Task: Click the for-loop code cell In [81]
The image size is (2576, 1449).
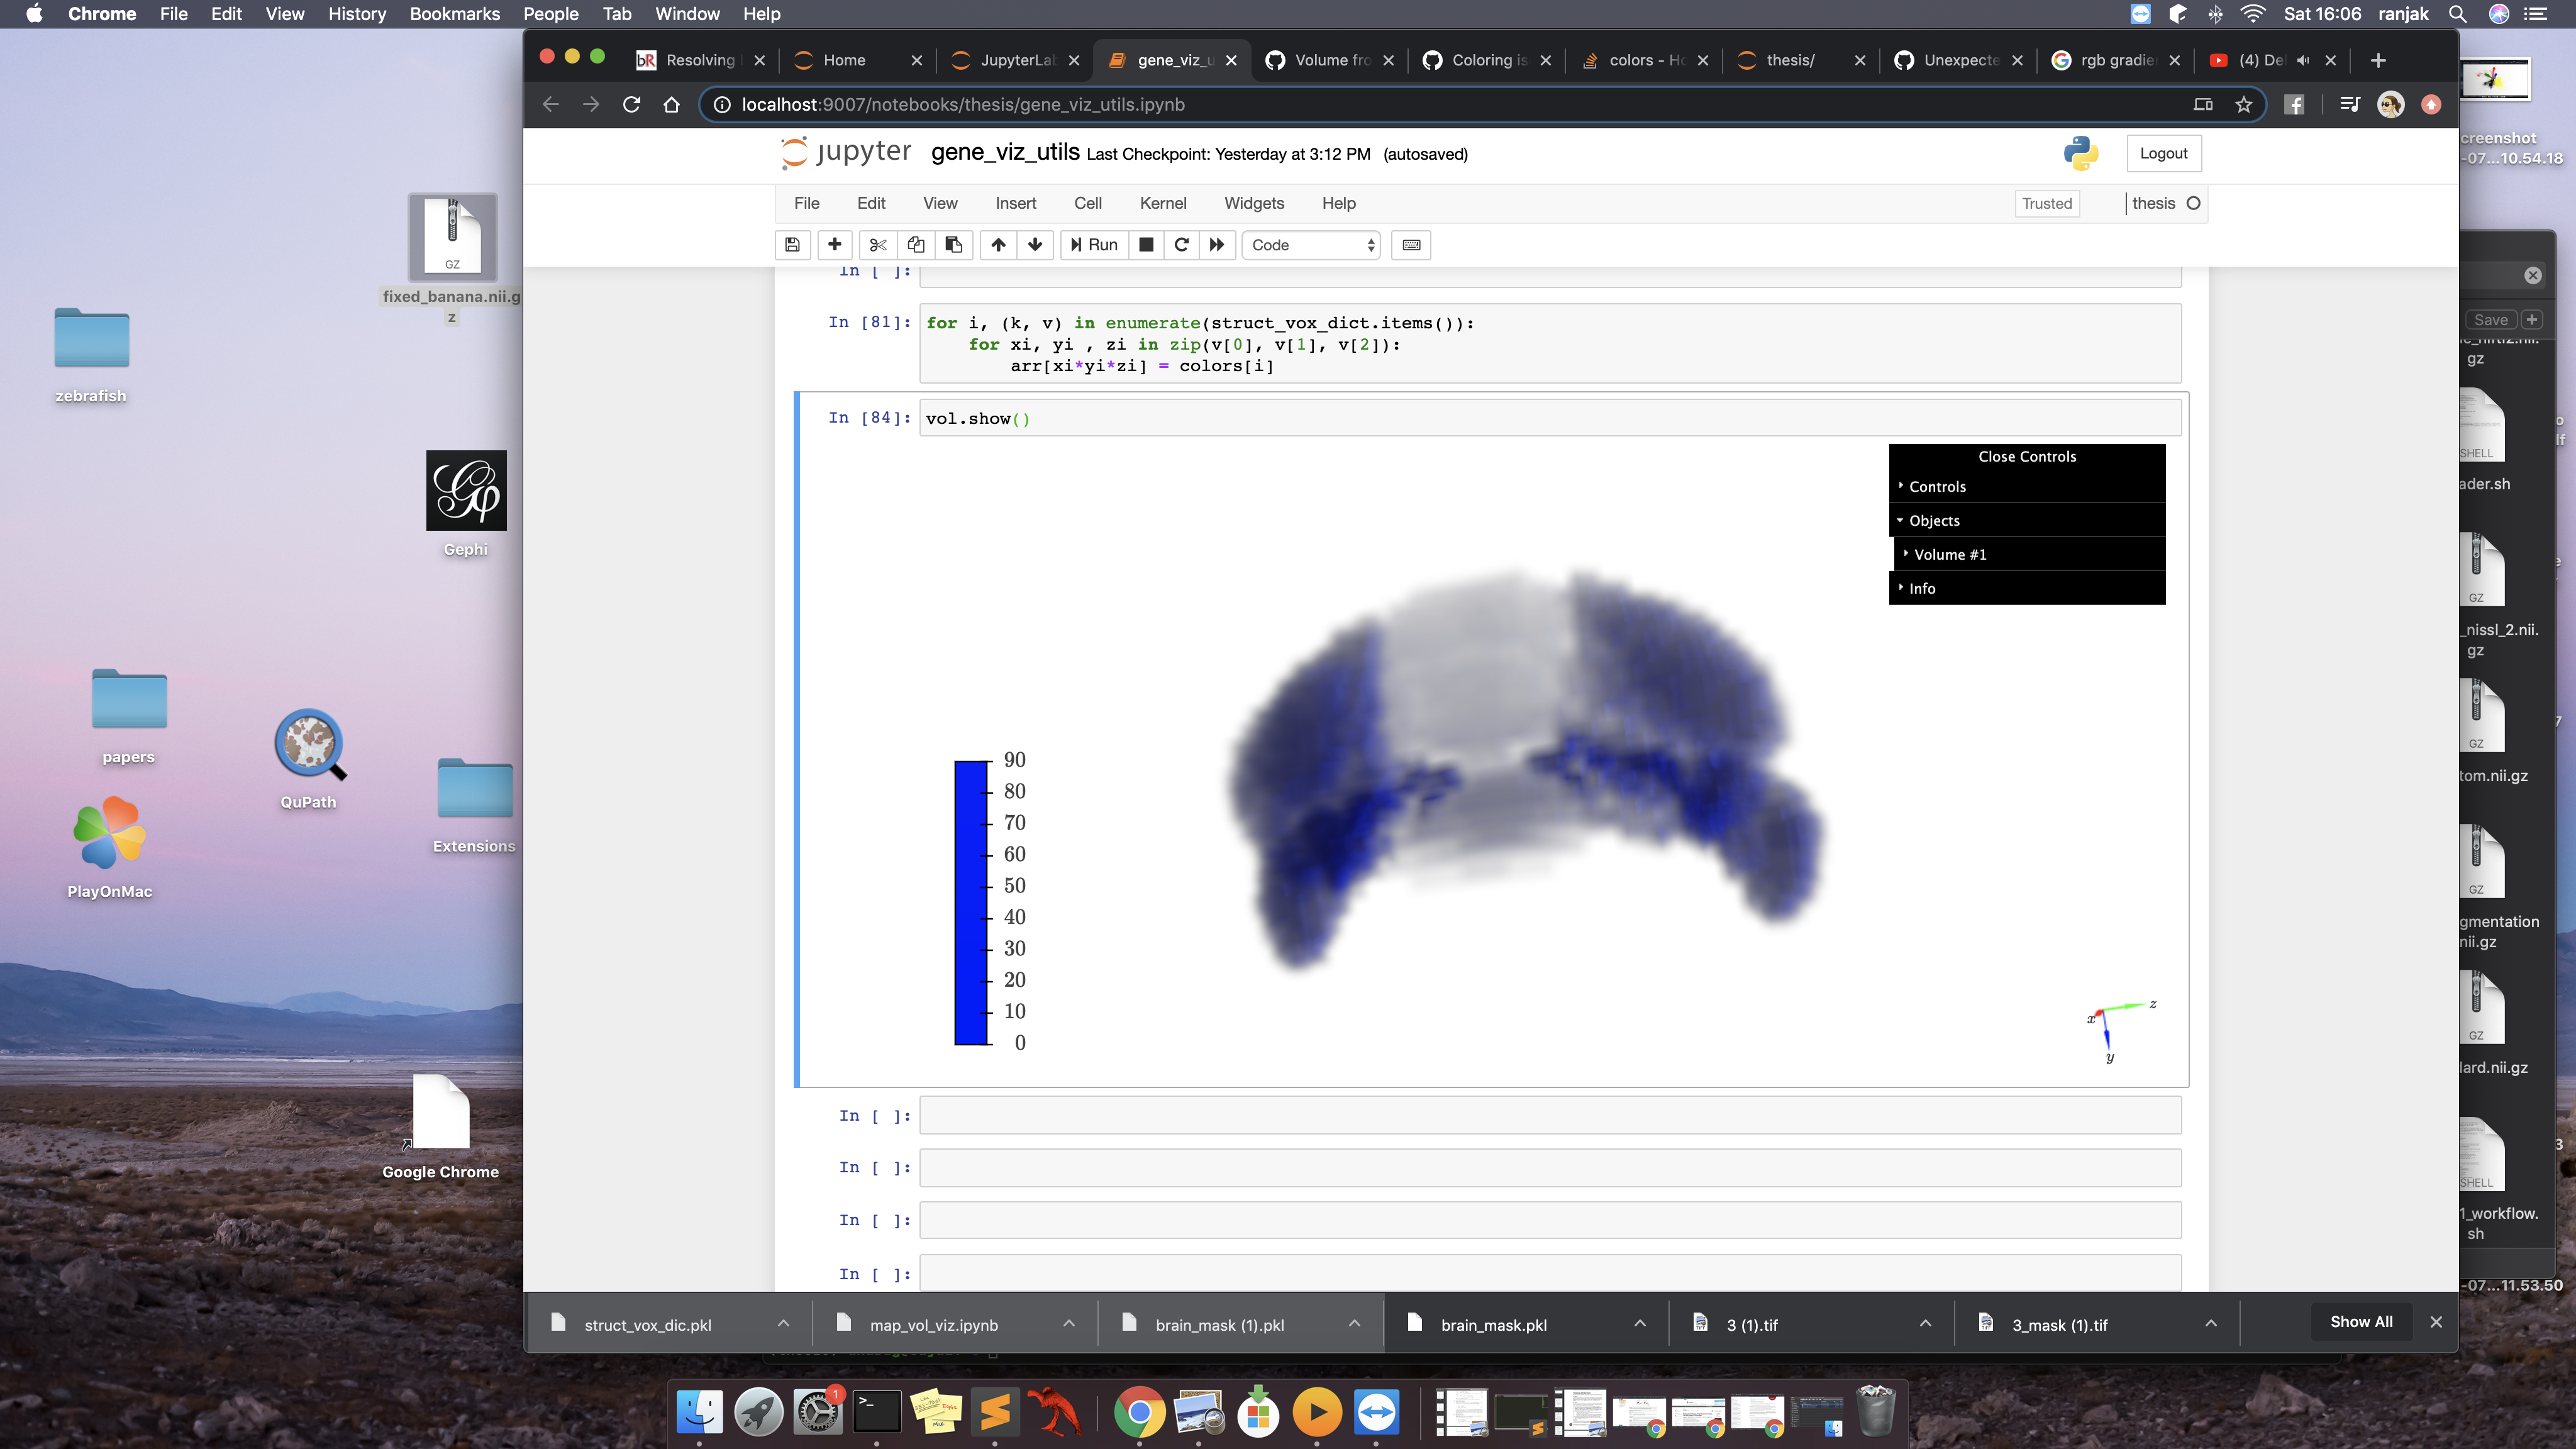Action: [x=1549, y=344]
